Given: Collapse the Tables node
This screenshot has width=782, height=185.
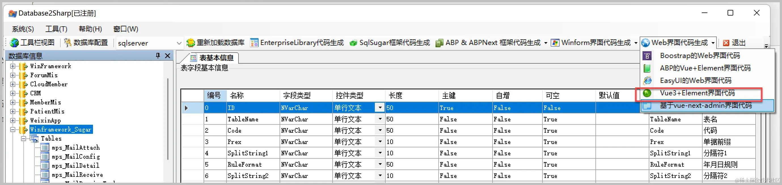Looking at the screenshot, I should pos(23,139).
